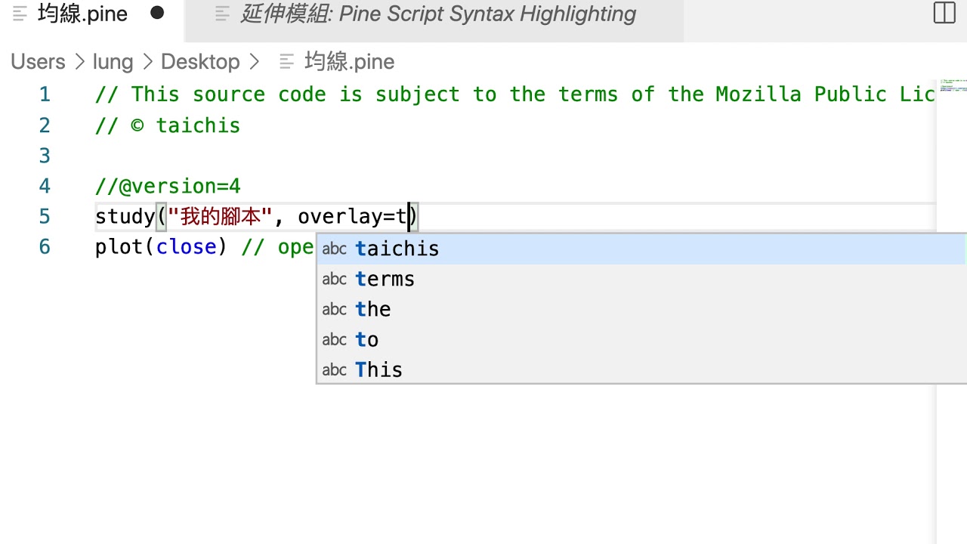
Task: Click the file icon beside 均線.pine in the breadcrumb
Action: click(x=287, y=62)
